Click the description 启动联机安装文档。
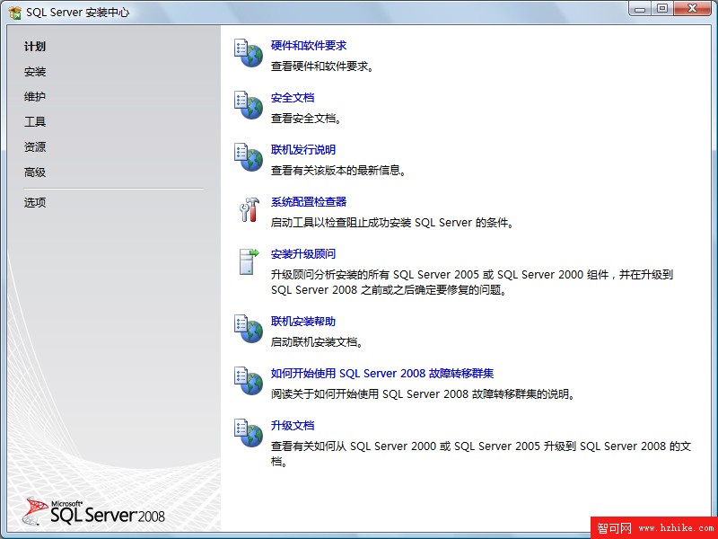 pos(318,342)
